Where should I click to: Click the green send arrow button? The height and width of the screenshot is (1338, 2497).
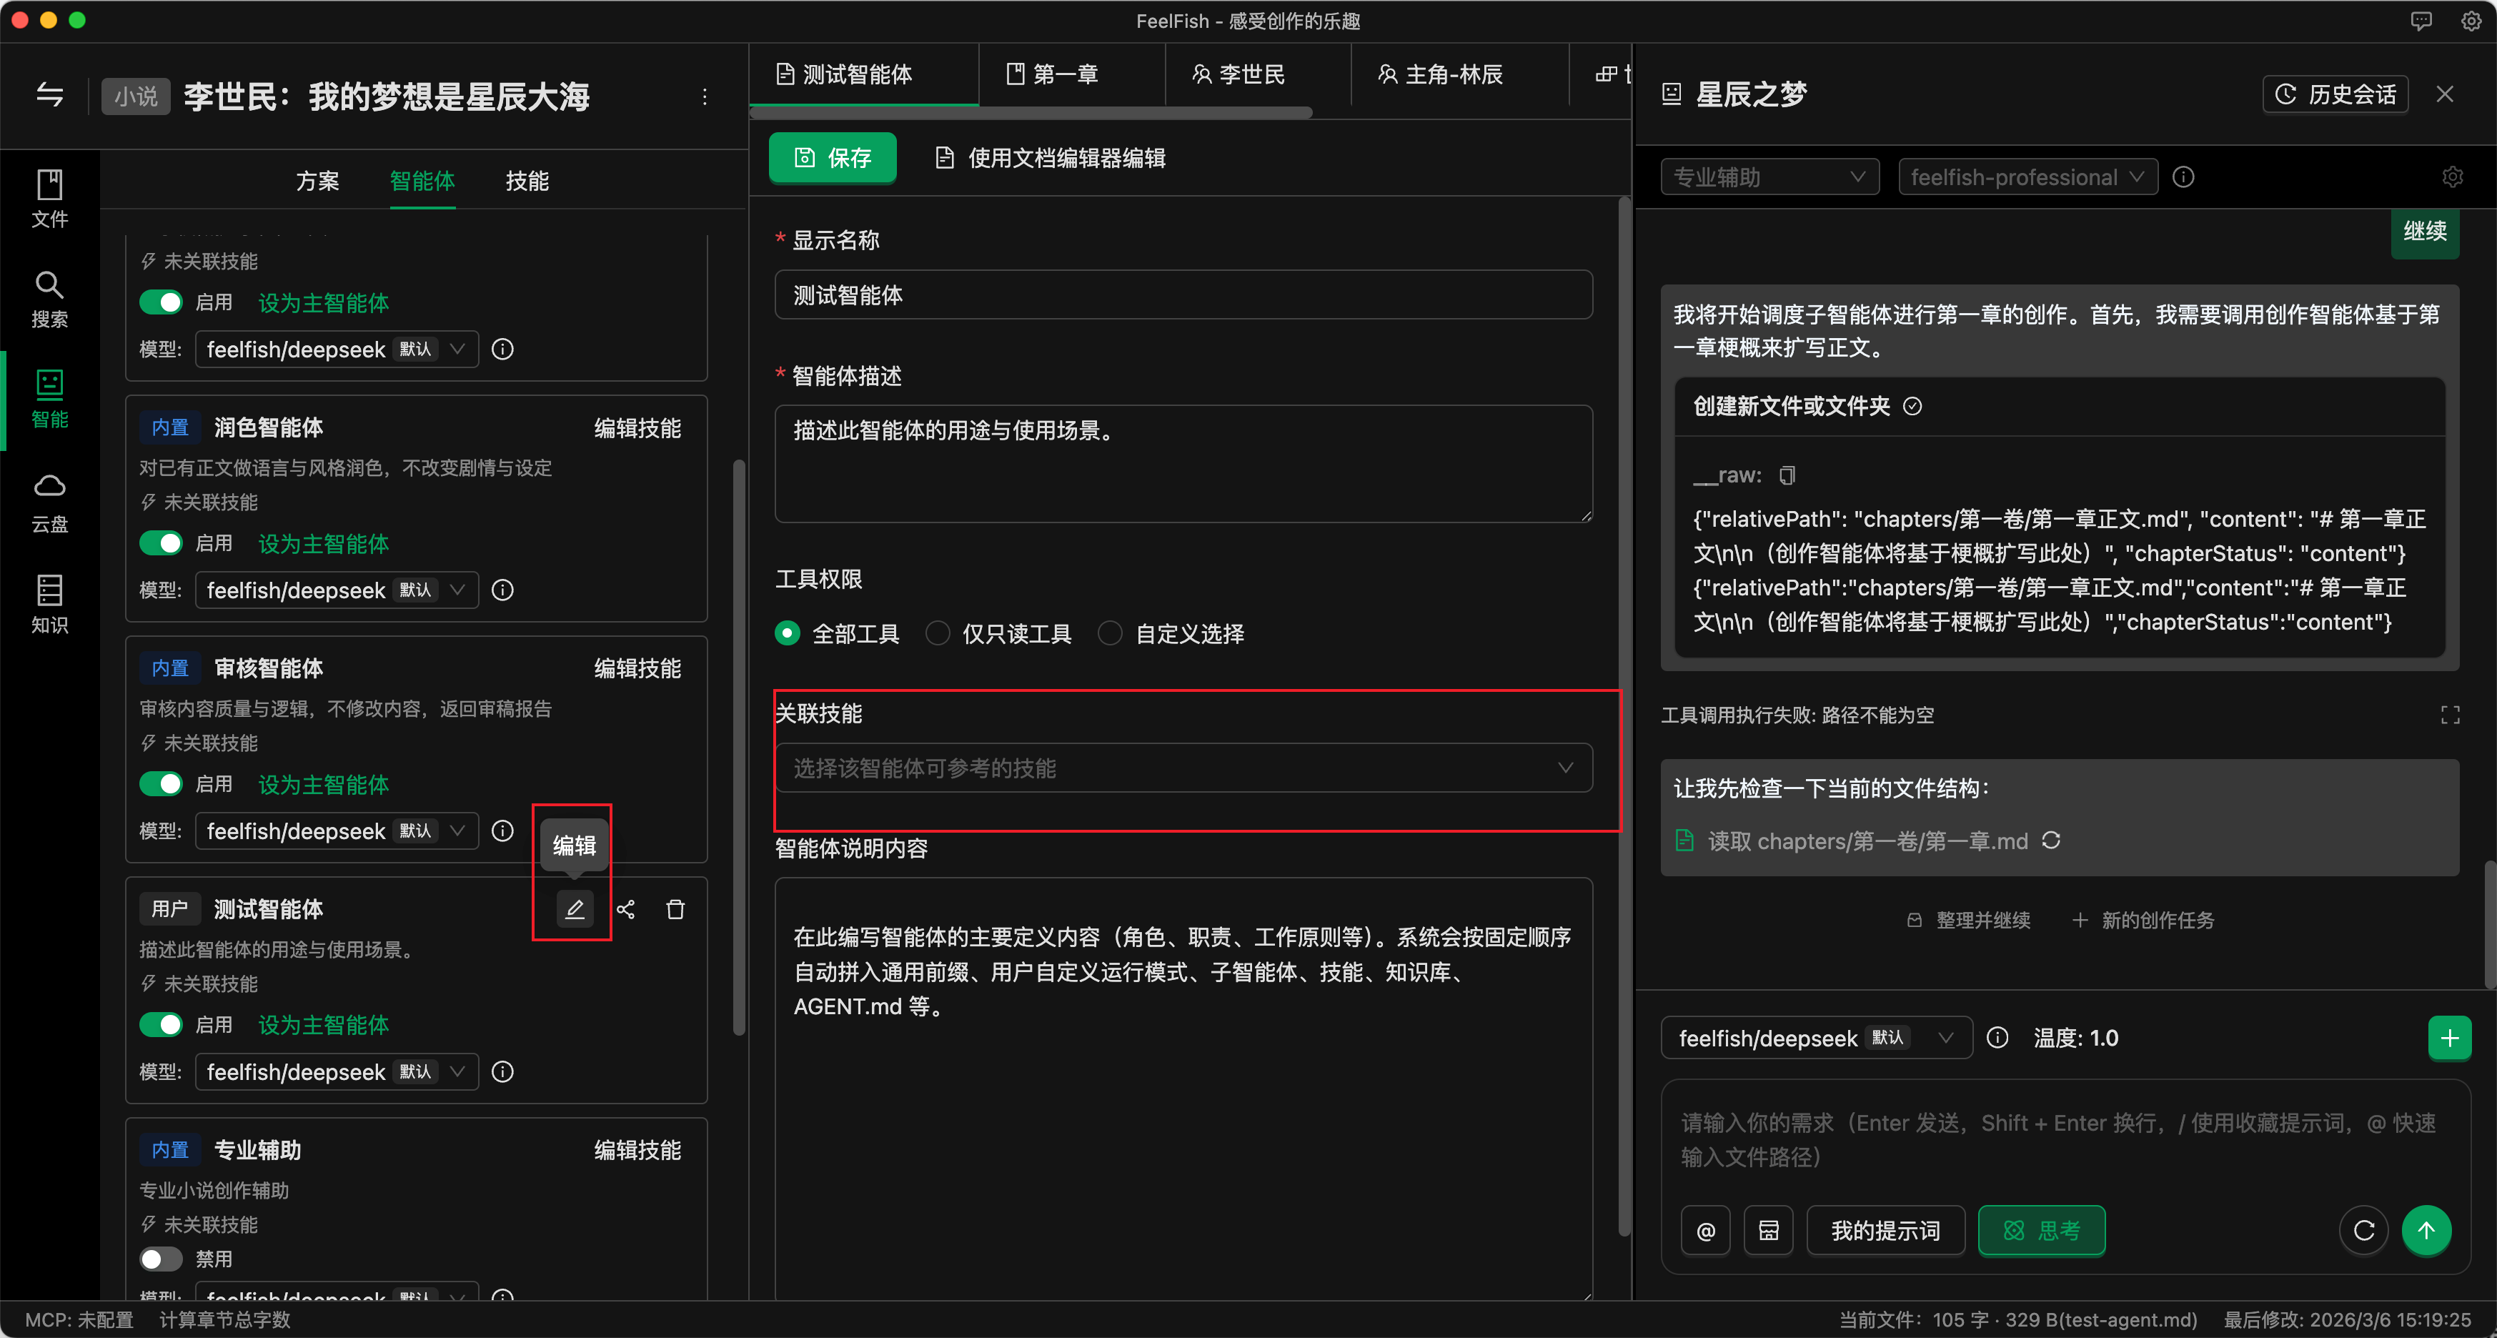[x=2426, y=1229]
